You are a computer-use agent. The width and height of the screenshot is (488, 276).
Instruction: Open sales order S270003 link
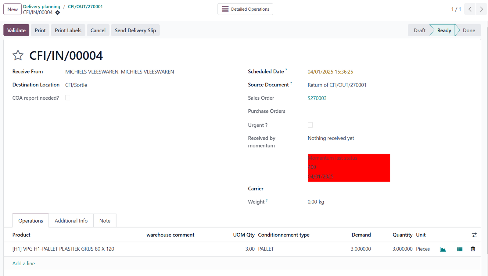[x=317, y=98]
